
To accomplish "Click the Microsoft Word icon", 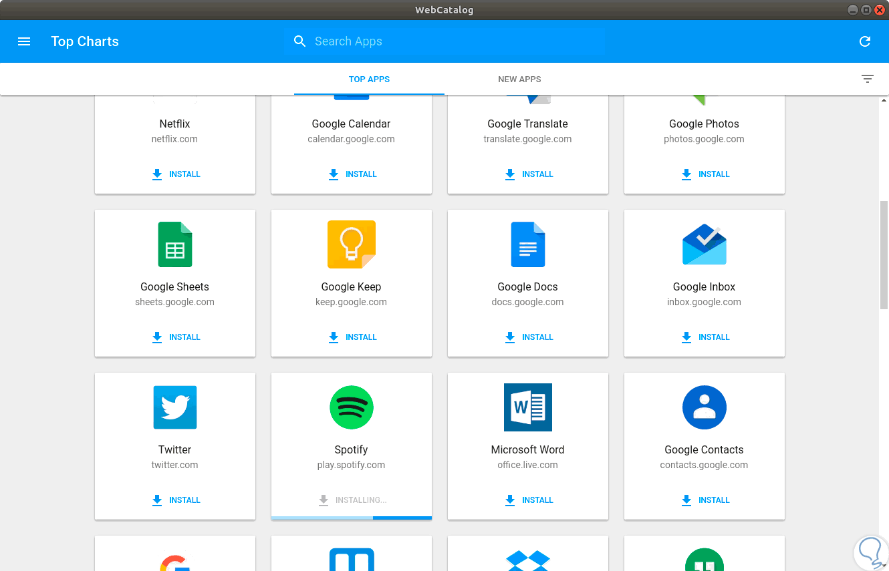I will [528, 407].
